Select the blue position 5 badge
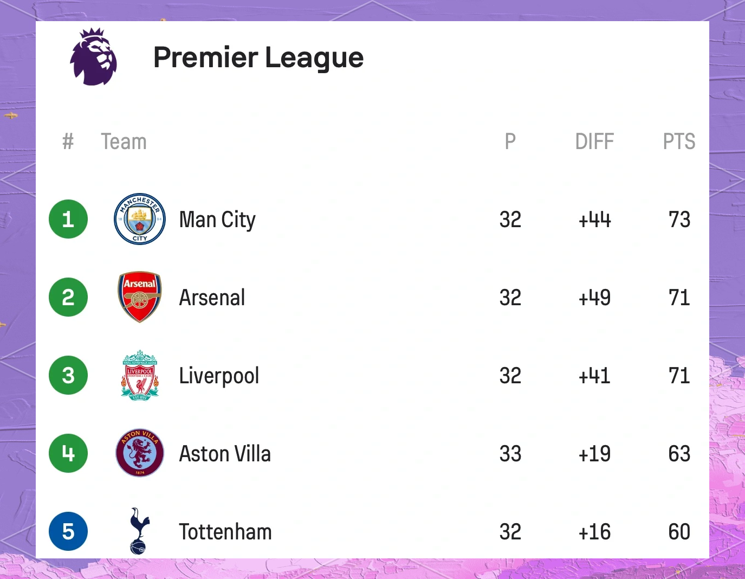Viewport: 745px width, 579px height. pos(68,531)
